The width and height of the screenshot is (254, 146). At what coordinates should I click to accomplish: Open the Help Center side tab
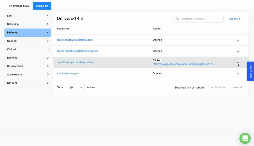click(251, 71)
